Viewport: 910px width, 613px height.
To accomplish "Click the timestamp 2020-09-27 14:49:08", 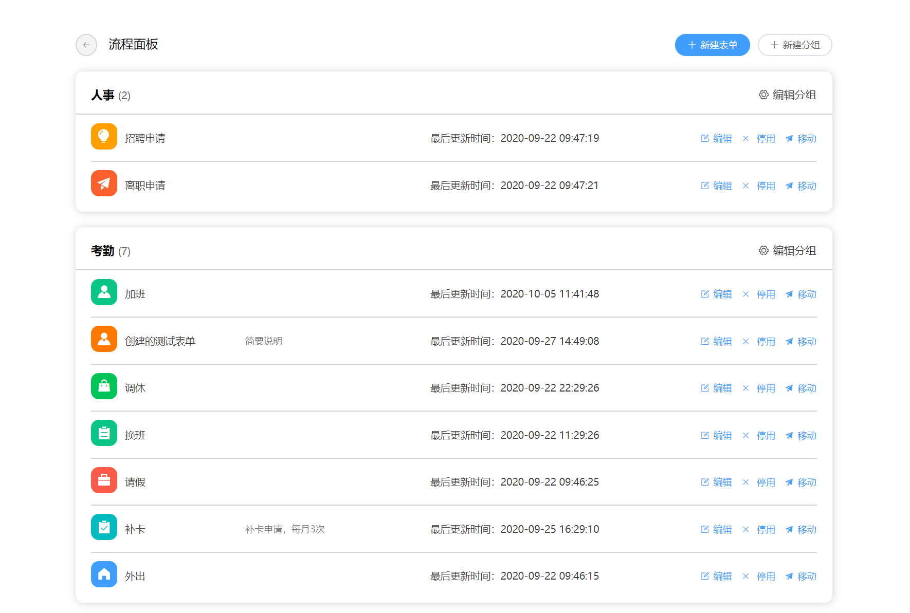I will point(550,342).
